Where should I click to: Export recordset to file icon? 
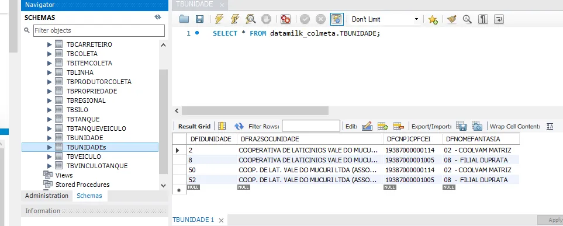[461, 126]
